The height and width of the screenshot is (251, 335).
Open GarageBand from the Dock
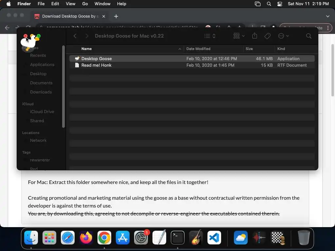[x=196, y=238]
